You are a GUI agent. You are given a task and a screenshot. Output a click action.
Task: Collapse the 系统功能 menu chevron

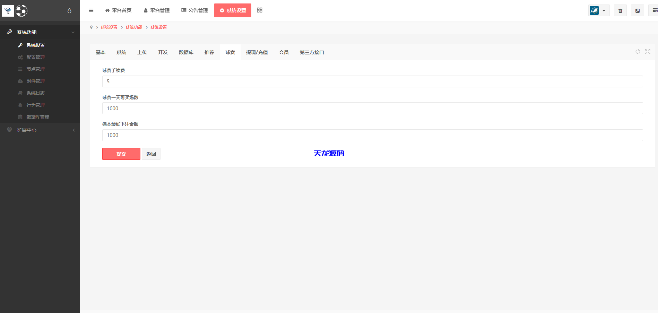[x=73, y=32]
